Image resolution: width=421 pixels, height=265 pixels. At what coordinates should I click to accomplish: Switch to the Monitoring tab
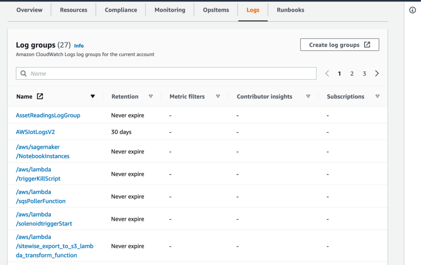pos(169,10)
